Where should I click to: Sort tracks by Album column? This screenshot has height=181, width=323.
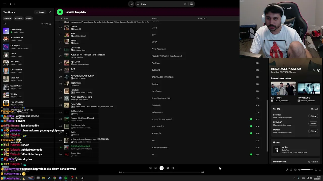pyautogui.click(x=154, y=18)
